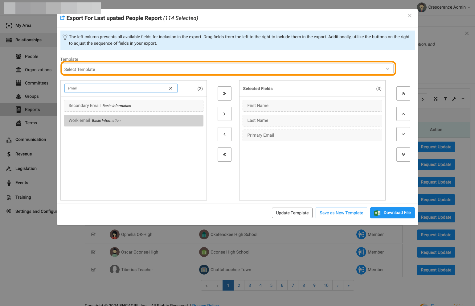Close the export dialog
Image resolution: width=475 pixels, height=306 pixels.
tap(410, 16)
